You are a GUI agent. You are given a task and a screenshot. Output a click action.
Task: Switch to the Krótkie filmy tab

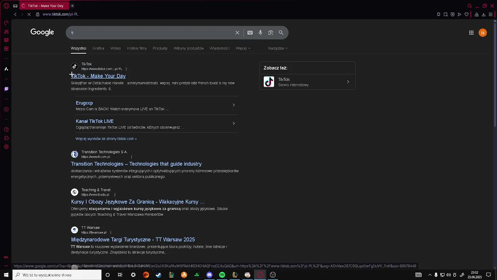137,48
